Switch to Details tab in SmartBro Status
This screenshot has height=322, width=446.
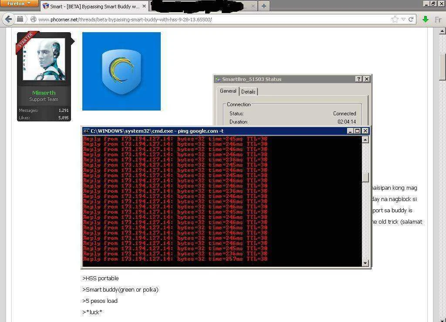[x=248, y=91]
